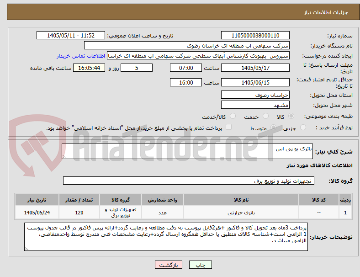Click remaining time field 16:05:44
Viewport: 360px width, 277px height.
[x=89, y=68]
